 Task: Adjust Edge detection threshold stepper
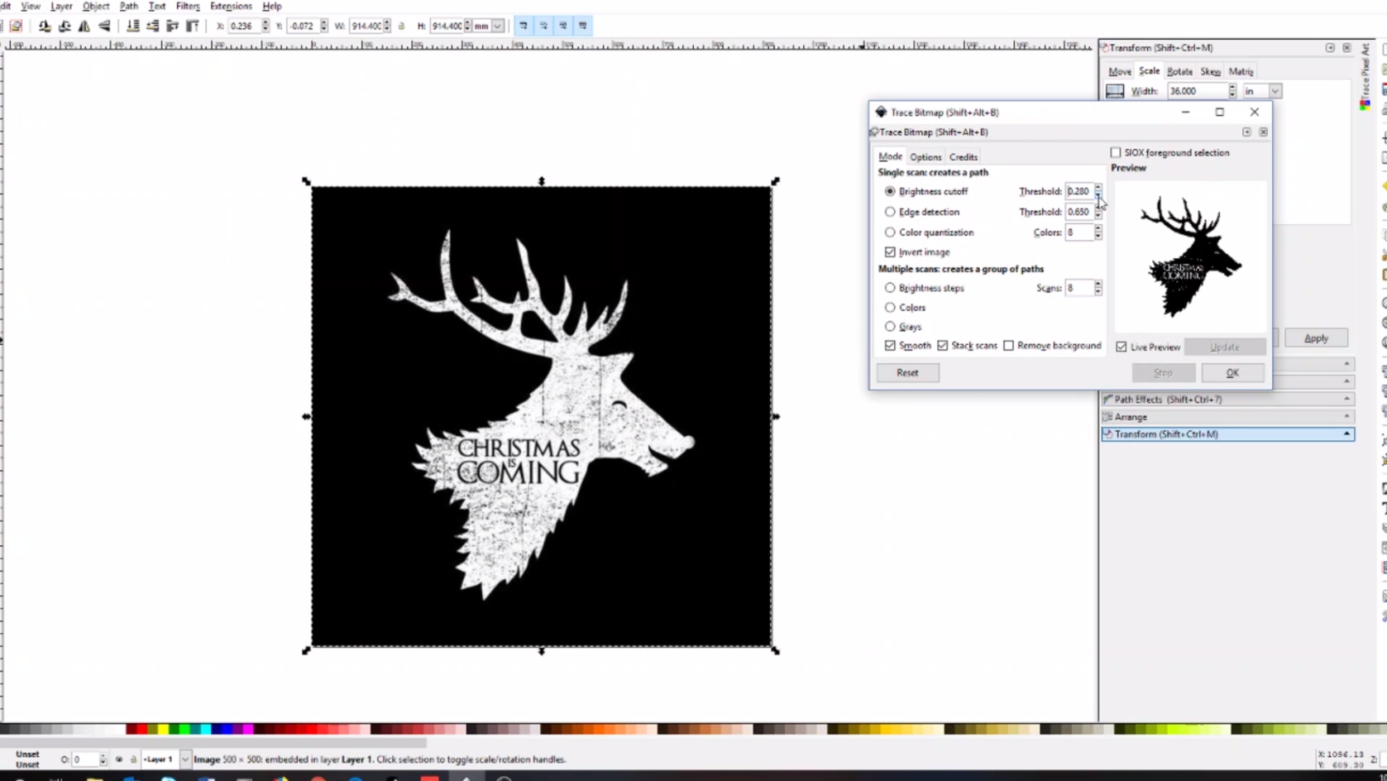click(1098, 212)
